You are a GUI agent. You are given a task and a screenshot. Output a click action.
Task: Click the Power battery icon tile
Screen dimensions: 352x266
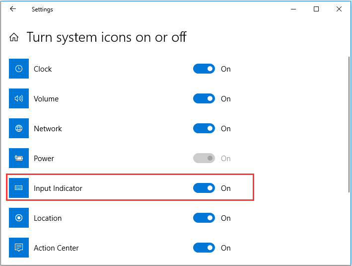click(x=19, y=158)
